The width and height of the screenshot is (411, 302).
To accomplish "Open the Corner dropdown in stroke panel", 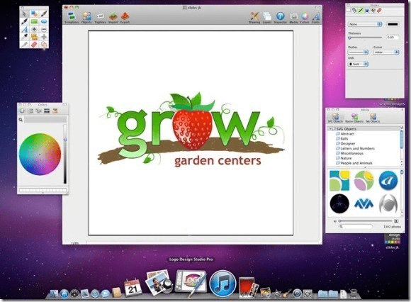I will (x=386, y=52).
